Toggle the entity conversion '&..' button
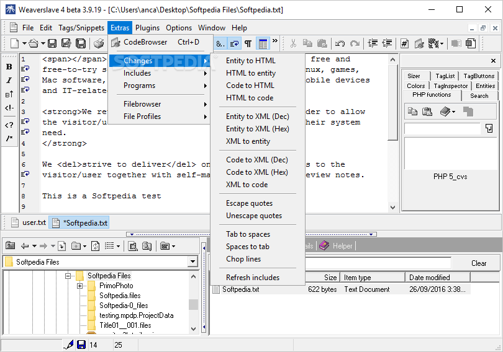 (220, 43)
